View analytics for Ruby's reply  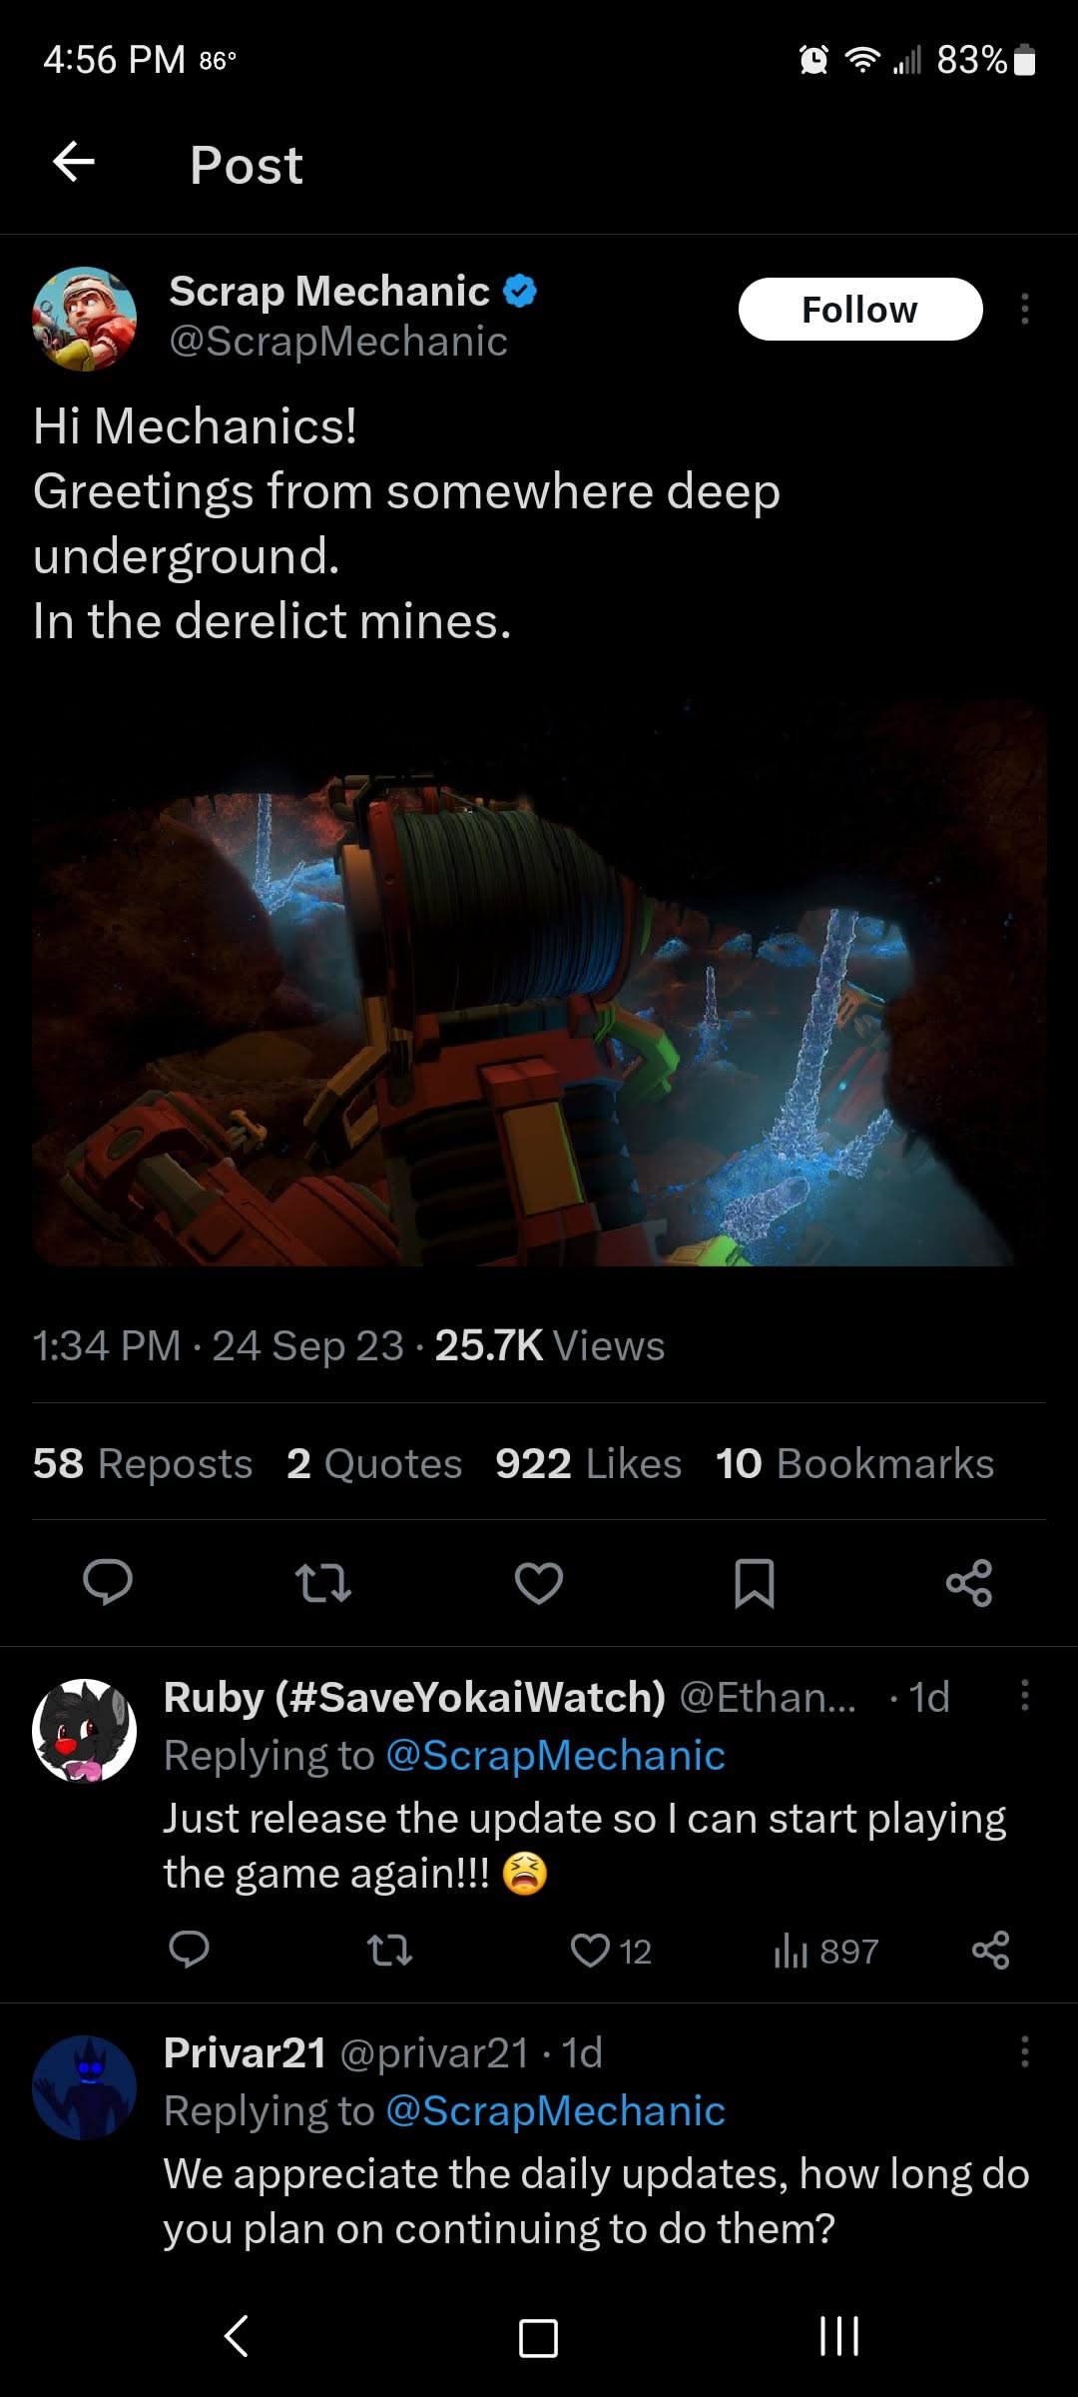click(826, 1951)
